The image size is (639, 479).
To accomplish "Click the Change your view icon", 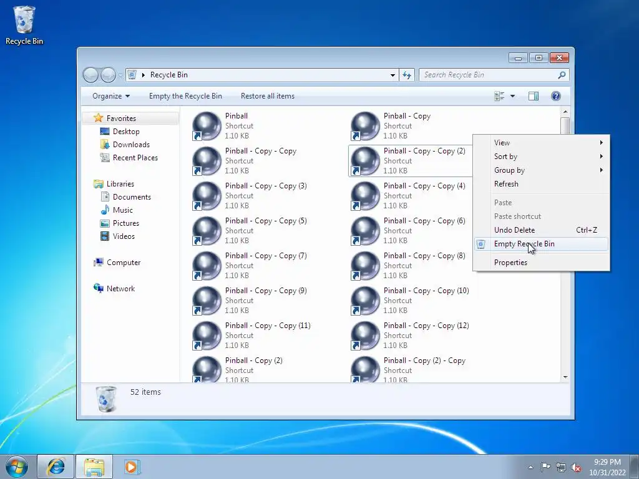I will click(499, 96).
